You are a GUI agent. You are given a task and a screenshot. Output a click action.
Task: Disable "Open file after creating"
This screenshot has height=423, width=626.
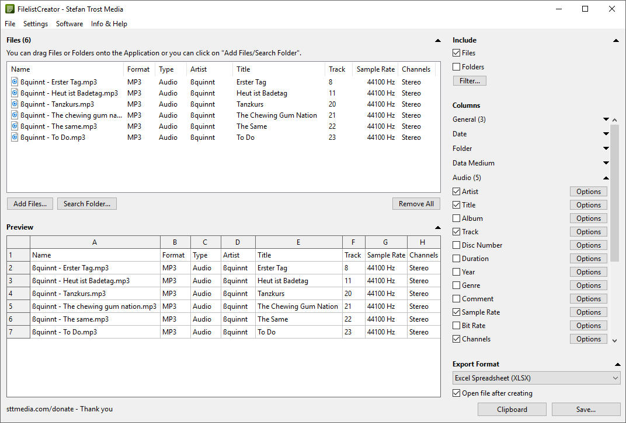coord(455,393)
